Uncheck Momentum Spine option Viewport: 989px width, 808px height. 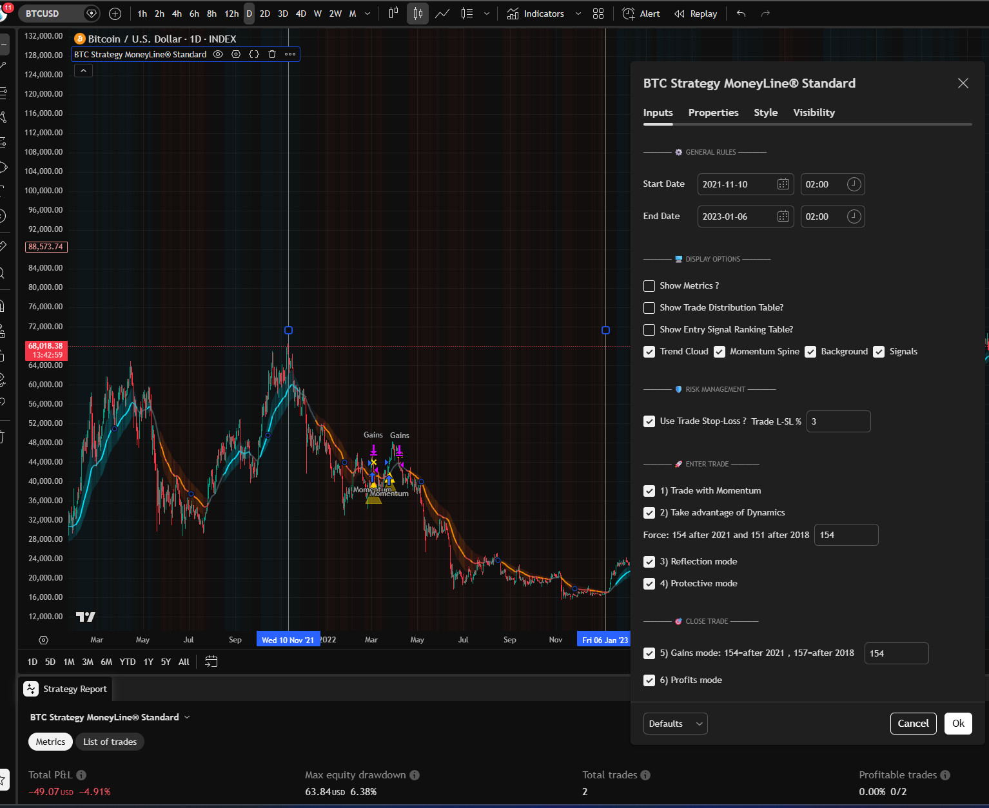720,352
